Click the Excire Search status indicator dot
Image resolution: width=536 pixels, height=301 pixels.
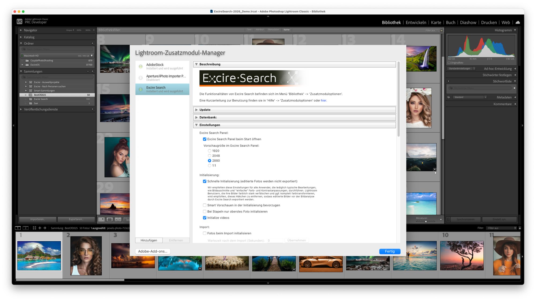coord(141,89)
